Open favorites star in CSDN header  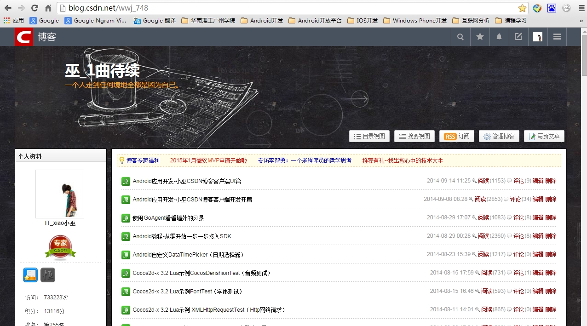[480, 37]
